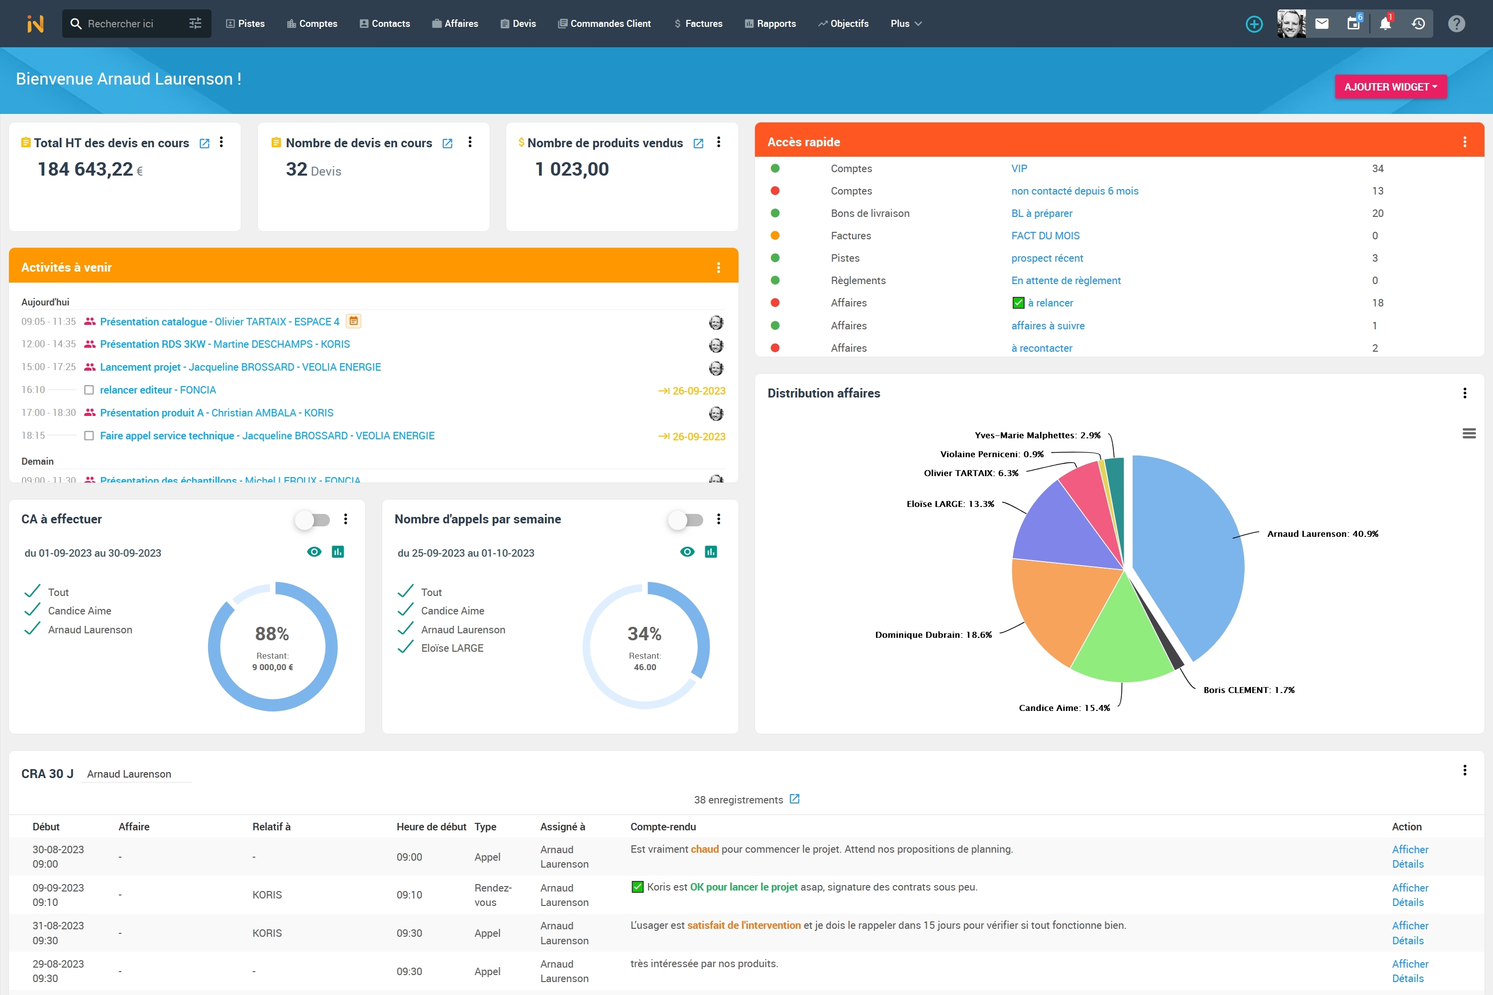The height and width of the screenshot is (995, 1493).
Task: Open the 'non contacté depuis 6 mois' link
Action: click(x=1075, y=191)
